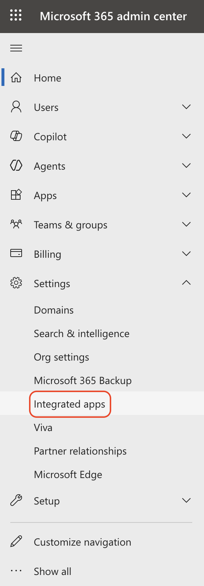Viewport: 204px width, 586px height.
Task: Collapse navigation with the hamburger icon
Action: tap(16, 48)
